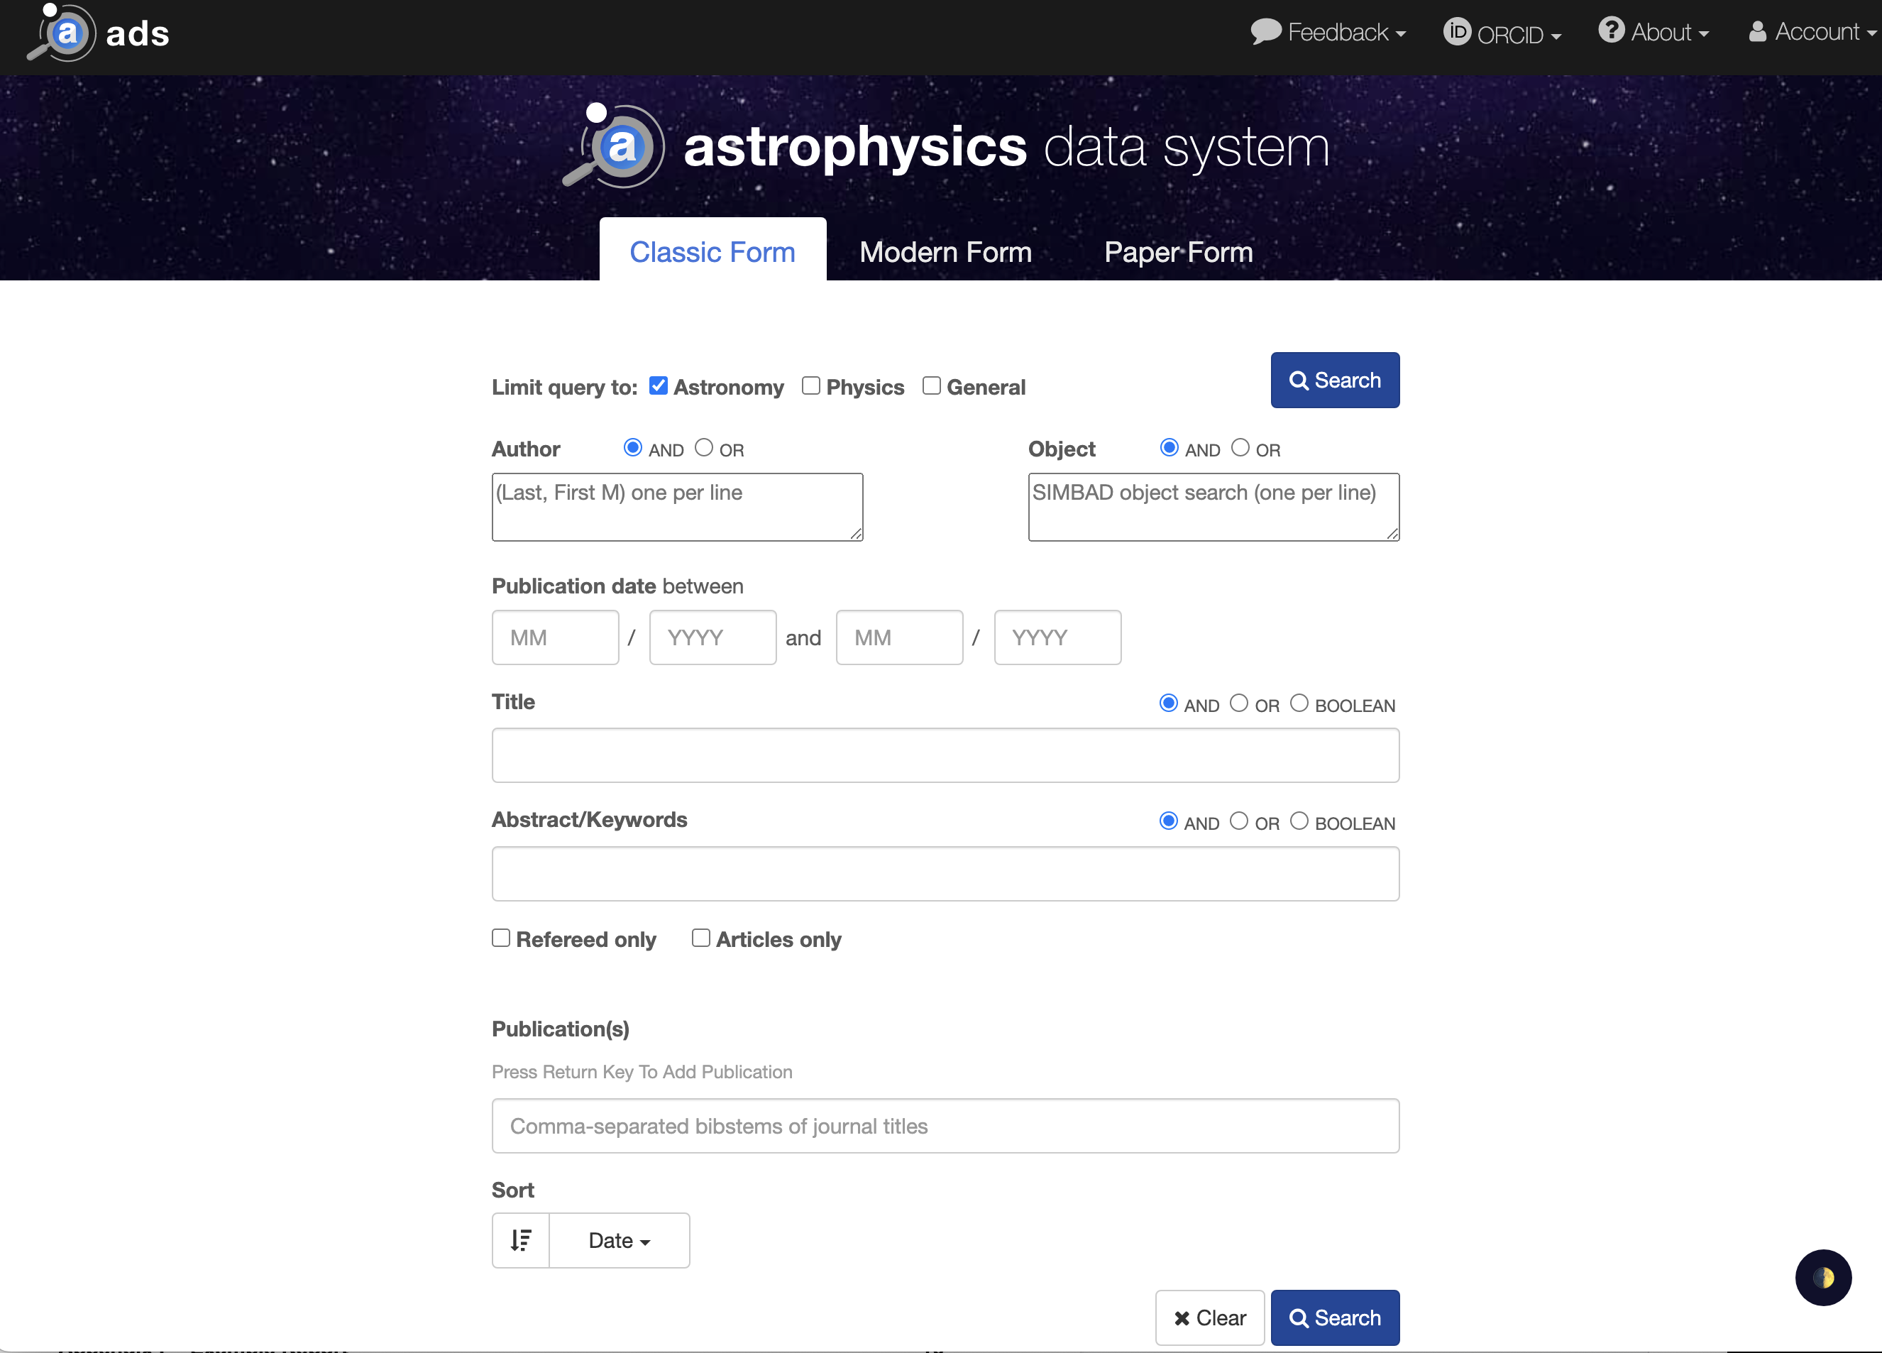Image resolution: width=1882 pixels, height=1353 pixels.
Task: Select the Title BOOLEAN radio button
Action: [1299, 703]
